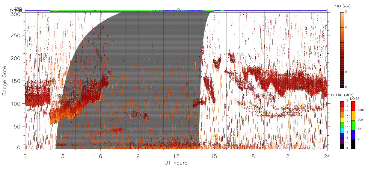
Task: Click the CPID value '991'
Action: tap(179, 9)
